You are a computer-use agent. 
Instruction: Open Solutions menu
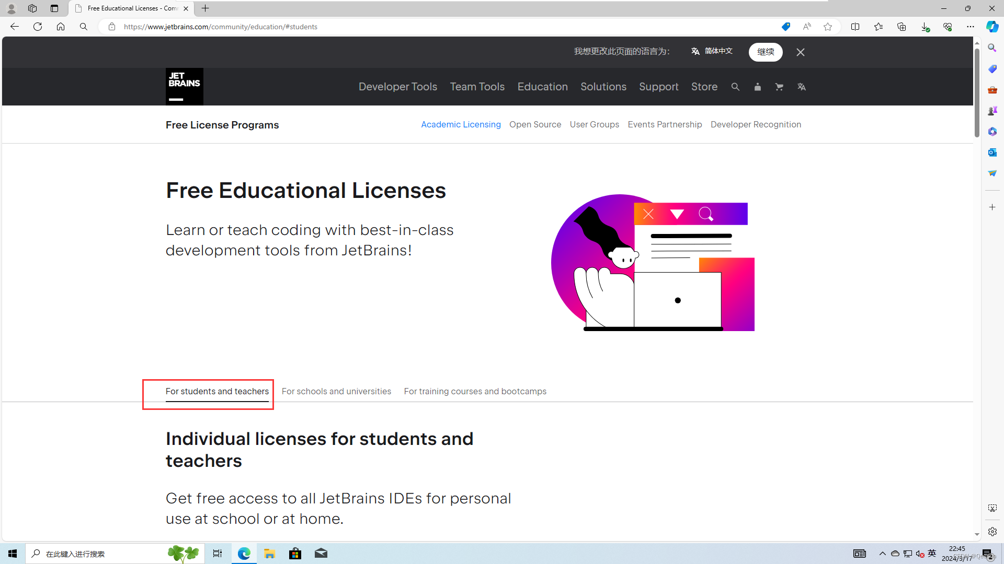tap(603, 87)
